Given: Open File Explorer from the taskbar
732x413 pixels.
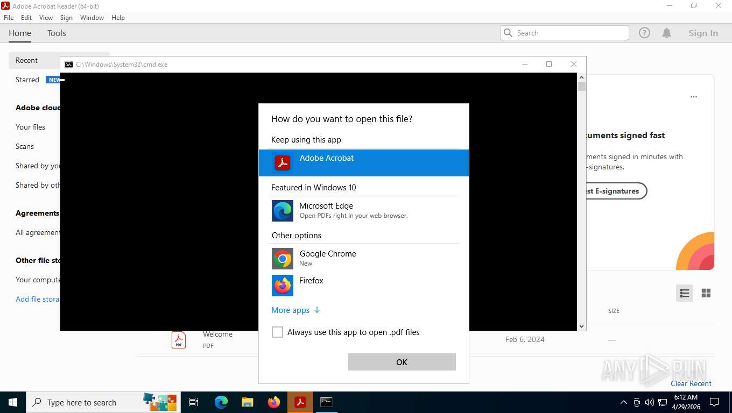Looking at the screenshot, I should click(x=248, y=402).
